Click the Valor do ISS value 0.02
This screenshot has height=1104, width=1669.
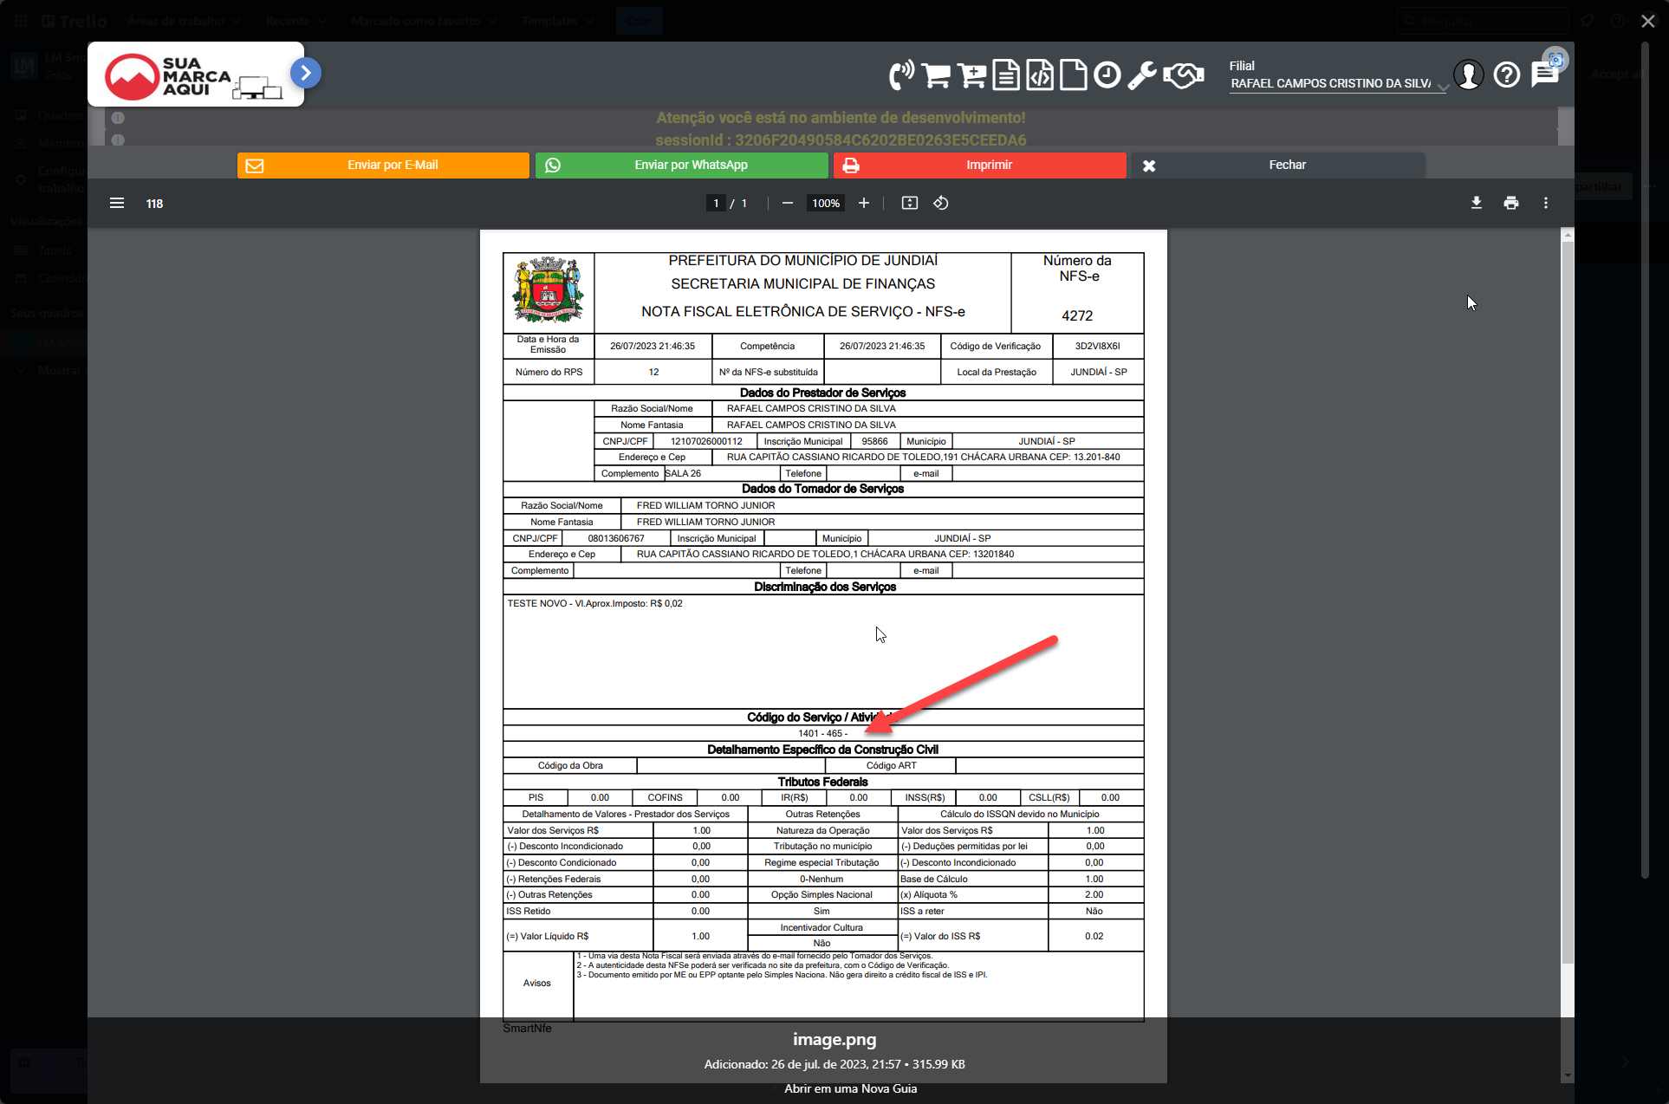pyautogui.click(x=1094, y=936)
